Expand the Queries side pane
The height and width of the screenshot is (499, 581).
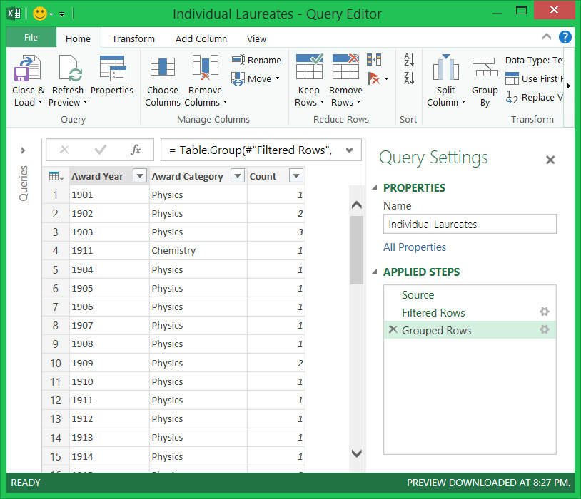[x=24, y=150]
